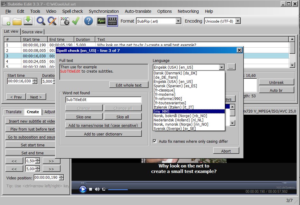Image resolution: width=300 pixels, height=205 pixels.
Task: Go to previous subtitle with < Prev
Action: pos(16,97)
